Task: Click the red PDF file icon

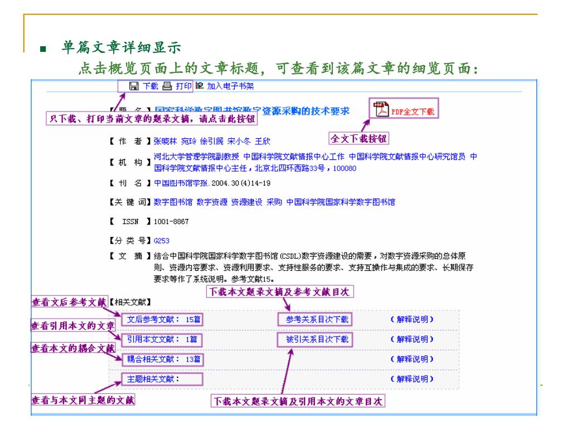Action: pyautogui.click(x=381, y=109)
